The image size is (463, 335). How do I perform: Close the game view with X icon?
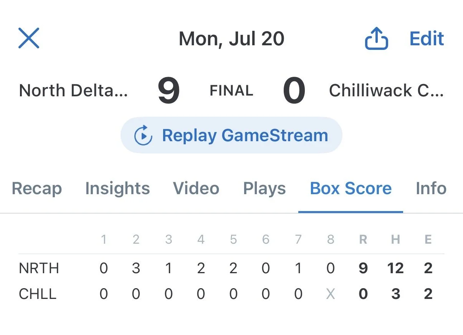(x=29, y=38)
